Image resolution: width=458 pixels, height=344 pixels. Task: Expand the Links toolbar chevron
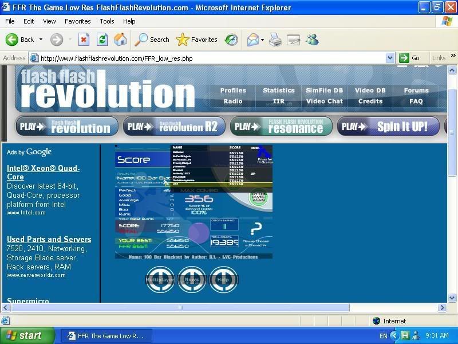(x=453, y=56)
